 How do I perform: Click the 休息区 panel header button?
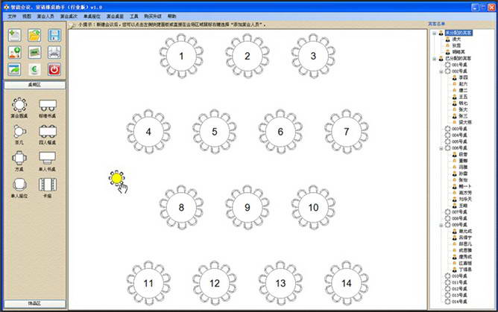click(34, 304)
